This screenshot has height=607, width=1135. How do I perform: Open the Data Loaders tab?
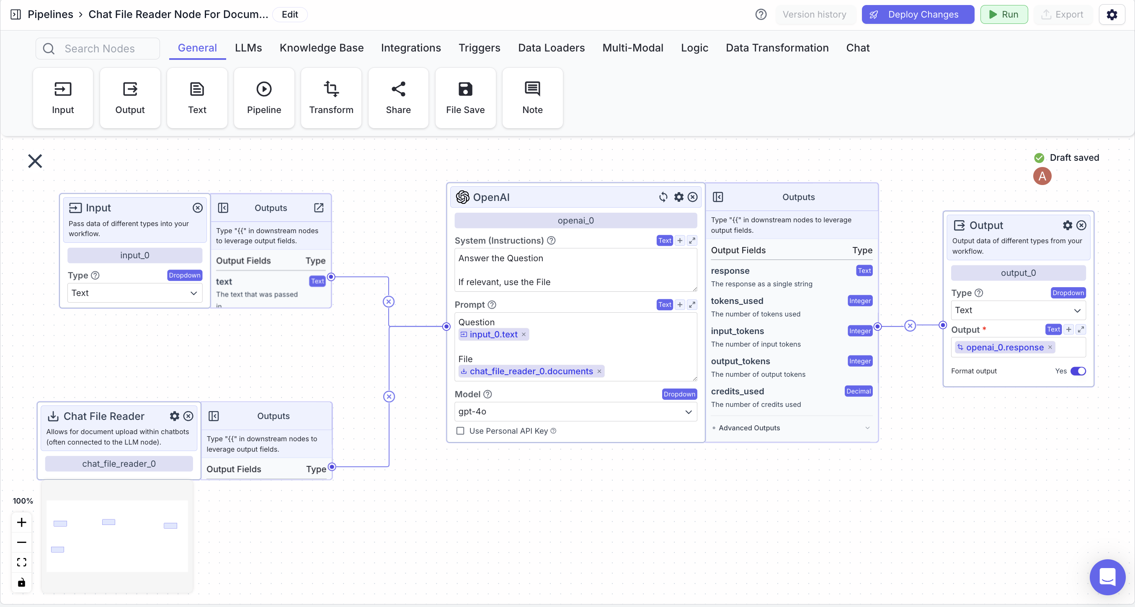tap(551, 48)
